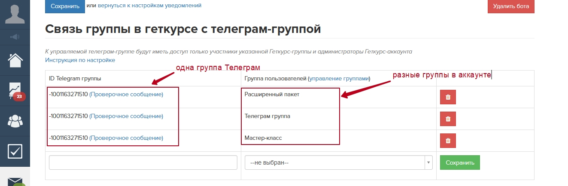The width and height of the screenshot is (568, 186).
Task: Open the users group icon in sidebar
Action: [15, 121]
